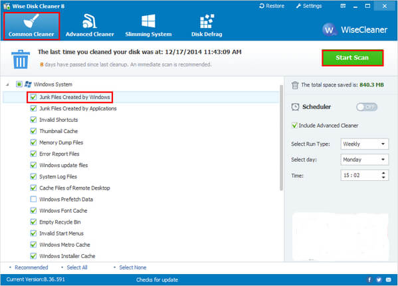Open the Slimming System Windows icon
Screen dimensions: 398x286
pos(148,21)
